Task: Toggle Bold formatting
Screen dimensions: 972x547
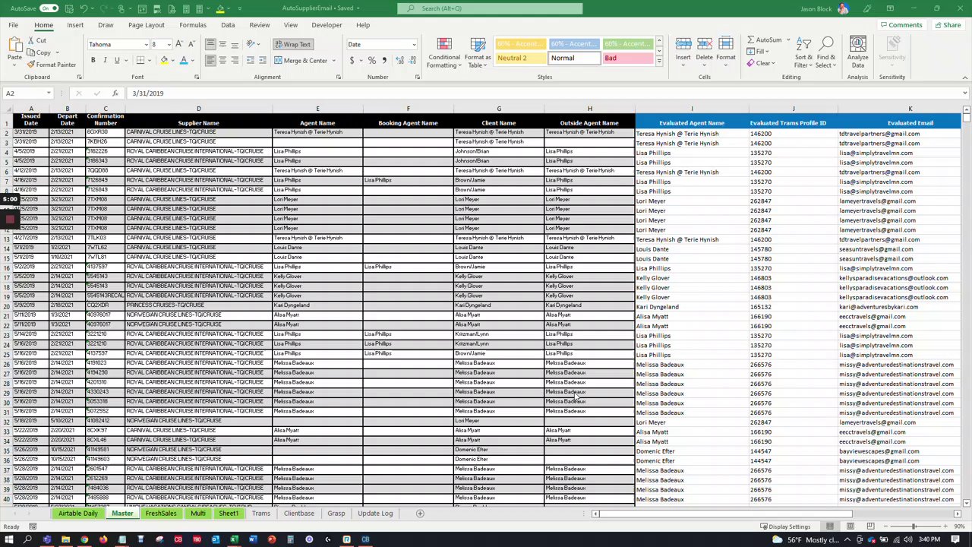Action: tap(93, 60)
